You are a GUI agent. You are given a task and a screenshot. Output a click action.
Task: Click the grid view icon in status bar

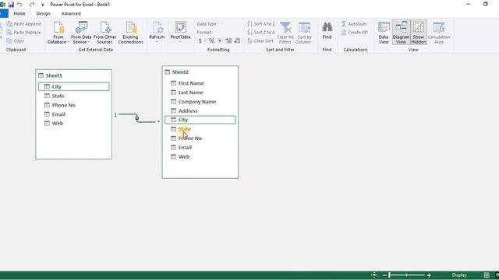(x=487, y=275)
